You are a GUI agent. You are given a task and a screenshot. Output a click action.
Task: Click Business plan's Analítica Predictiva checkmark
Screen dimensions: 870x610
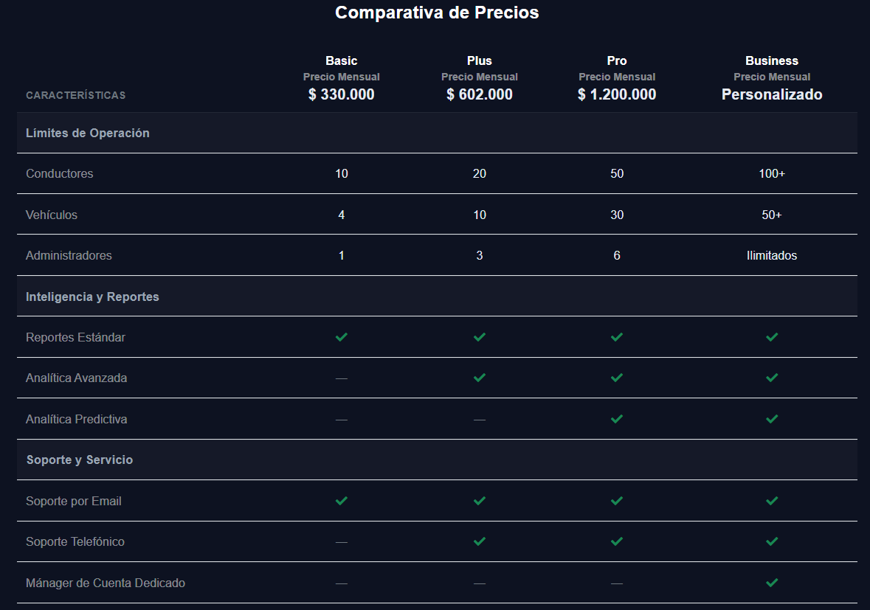[772, 419]
